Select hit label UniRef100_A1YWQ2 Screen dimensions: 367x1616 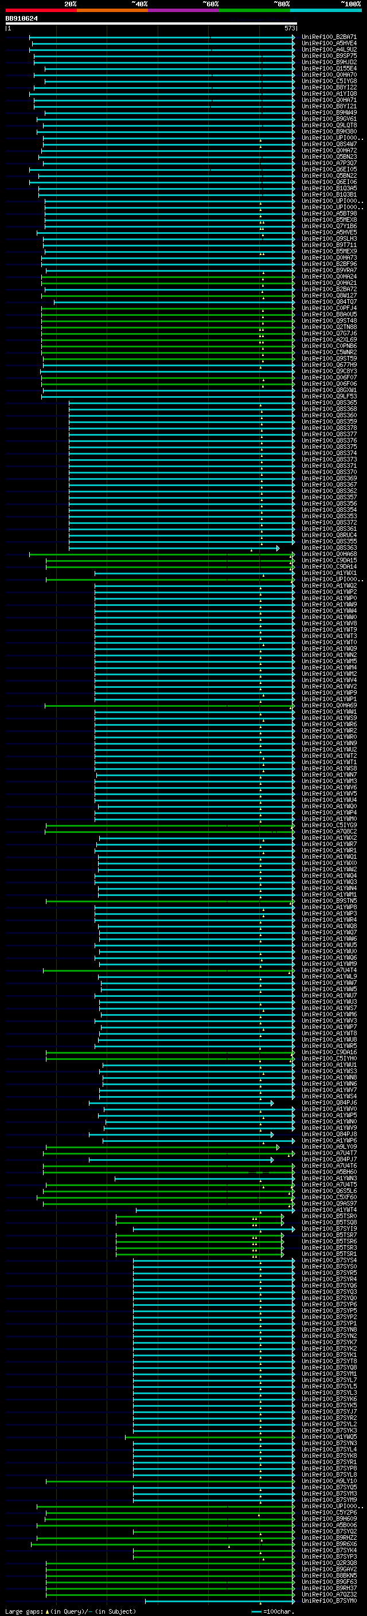329,585
